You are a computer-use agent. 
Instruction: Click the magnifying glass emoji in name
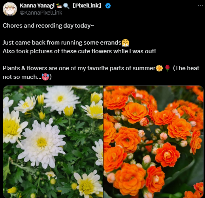coord(66,6)
